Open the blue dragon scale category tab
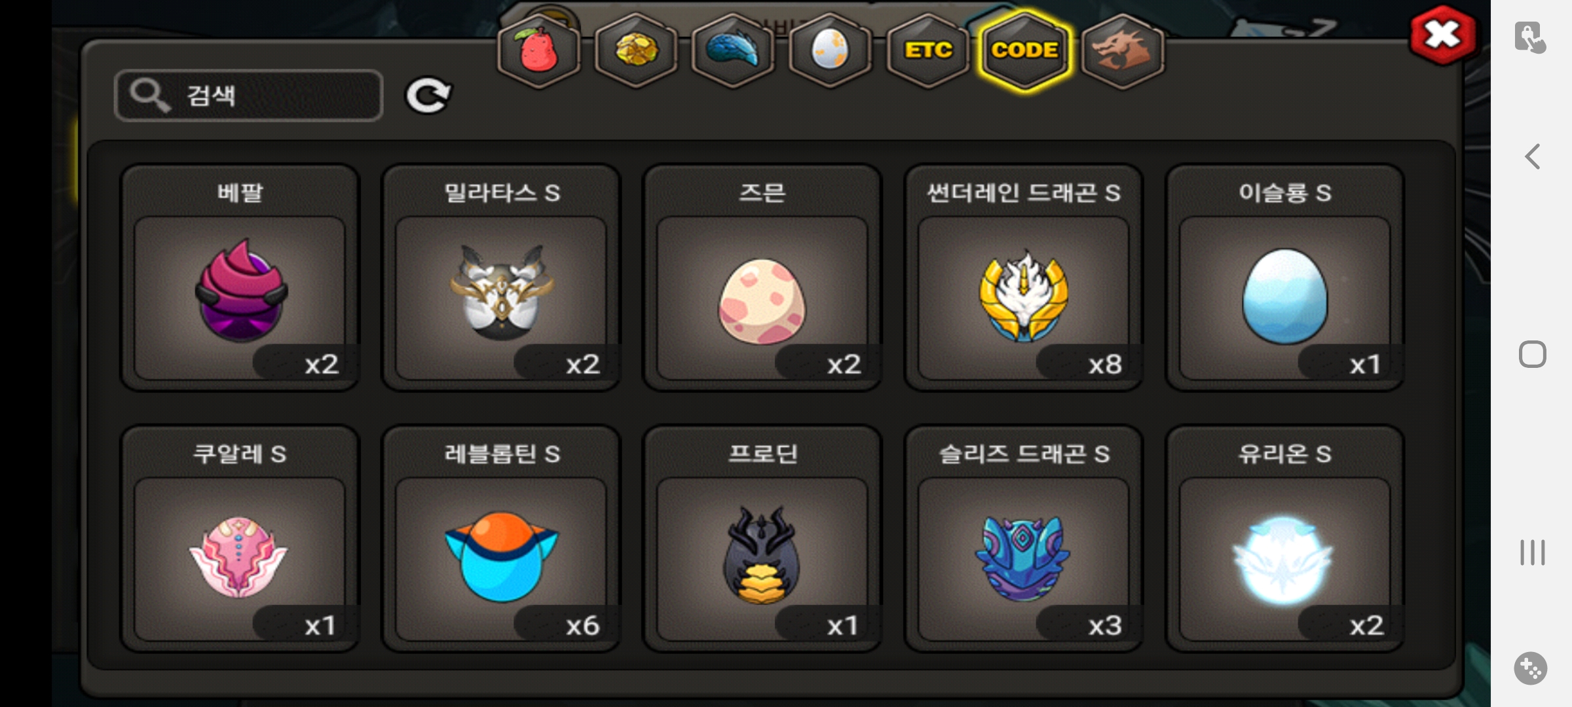The width and height of the screenshot is (1572, 707). point(732,50)
